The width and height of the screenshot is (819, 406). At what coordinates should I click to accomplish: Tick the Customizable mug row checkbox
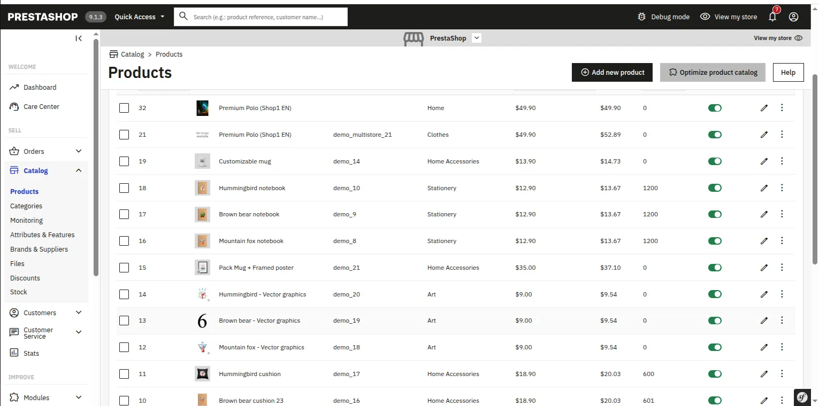124,161
